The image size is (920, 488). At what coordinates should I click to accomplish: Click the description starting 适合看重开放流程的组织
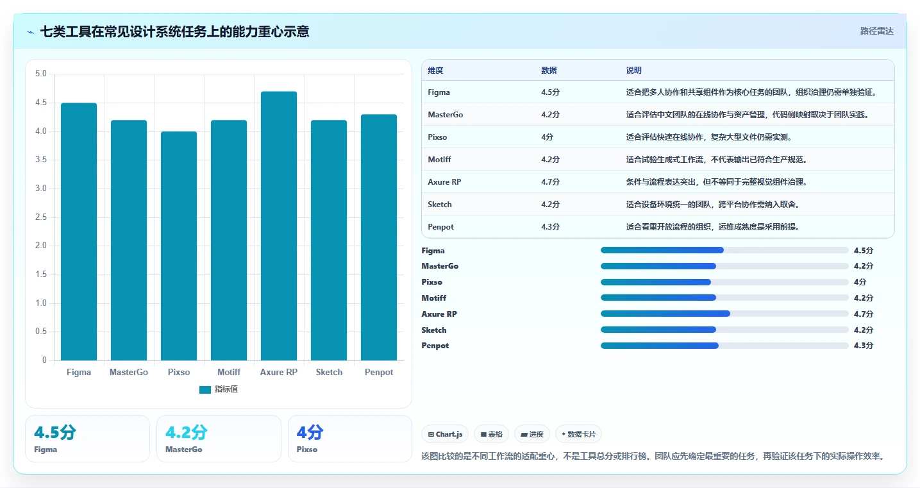[713, 227]
